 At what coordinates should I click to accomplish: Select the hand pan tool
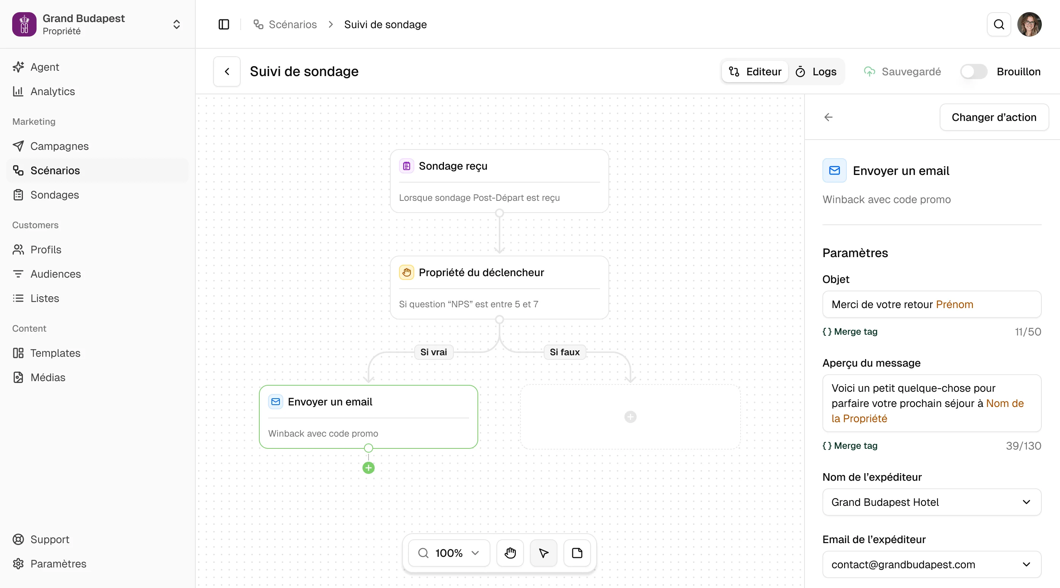(510, 553)
